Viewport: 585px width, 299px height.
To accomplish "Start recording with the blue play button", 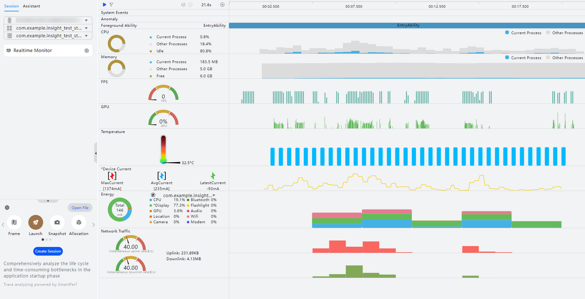I will (104, 4).
